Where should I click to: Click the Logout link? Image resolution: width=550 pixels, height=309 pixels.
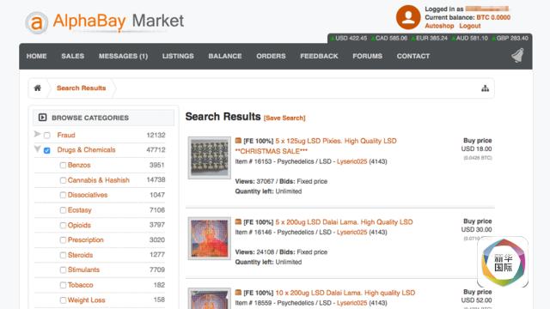470,26
